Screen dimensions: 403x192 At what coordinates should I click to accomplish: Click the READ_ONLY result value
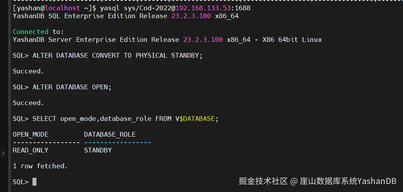pos(31,150)
